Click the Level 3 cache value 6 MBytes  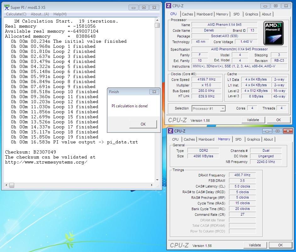pyautogui.click(x=256, y=96)
